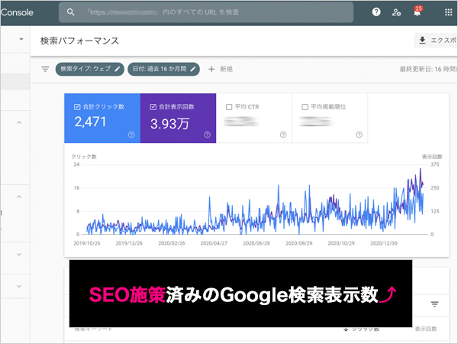The image size is (458, 344).
Task: Click the 表示回数 column header in the table
Action: [426, 329]
